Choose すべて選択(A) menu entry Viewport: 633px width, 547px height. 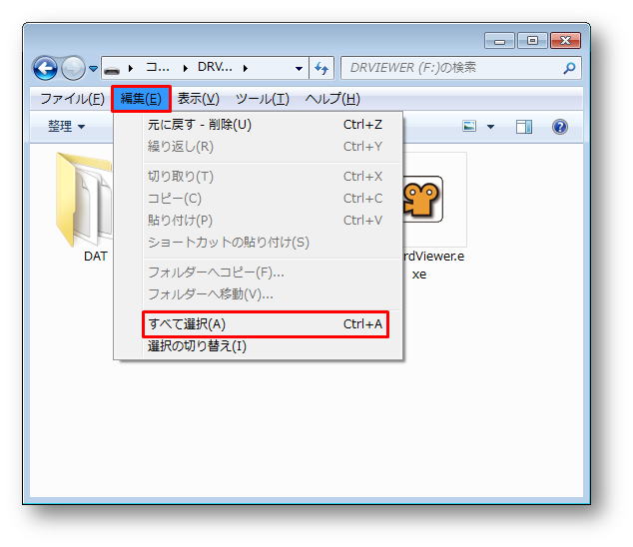click(x=266, y=324)
